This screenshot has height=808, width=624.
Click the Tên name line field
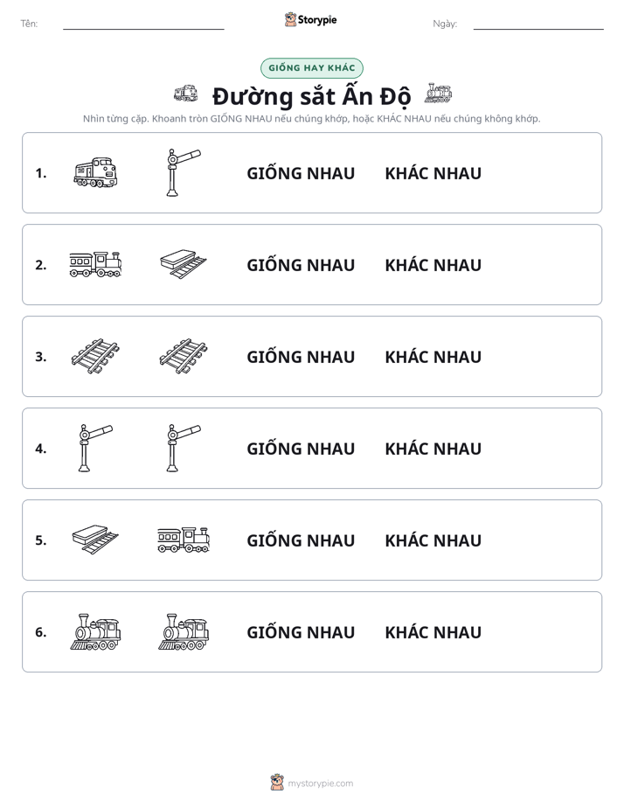[x=143, y=24]
